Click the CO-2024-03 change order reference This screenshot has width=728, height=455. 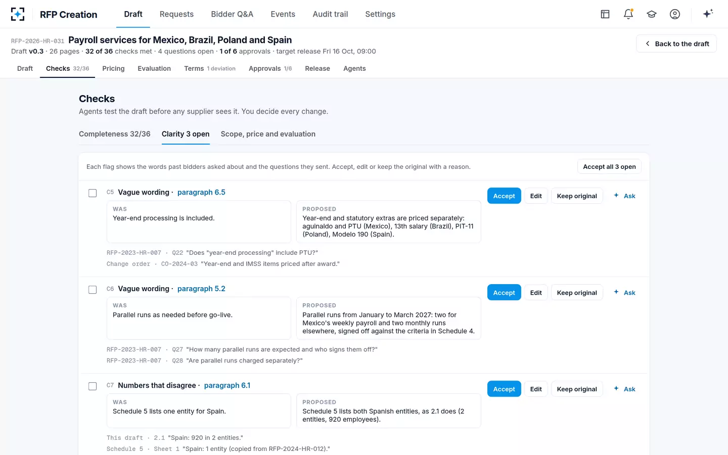(x=179, y=264)
